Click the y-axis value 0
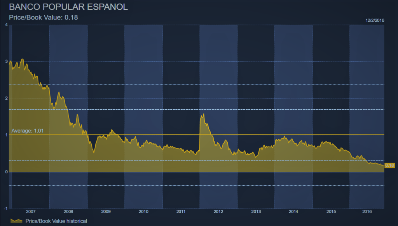This screenshot has width=398, height=226. coord(6,172)
